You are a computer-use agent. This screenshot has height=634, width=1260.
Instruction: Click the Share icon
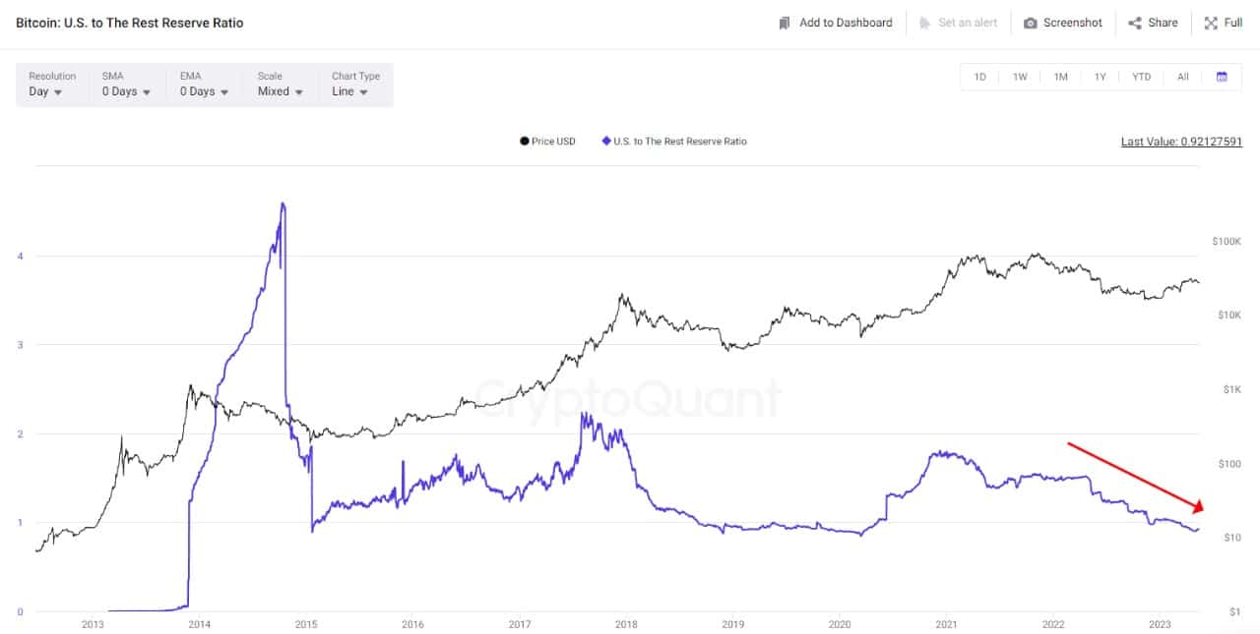click(x=1135, y=23)
